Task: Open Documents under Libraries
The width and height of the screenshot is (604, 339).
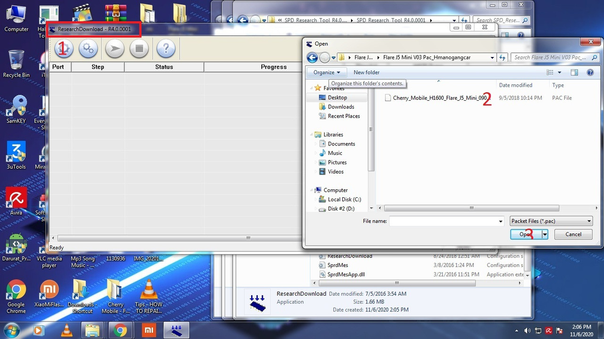Action: [341, 144]
